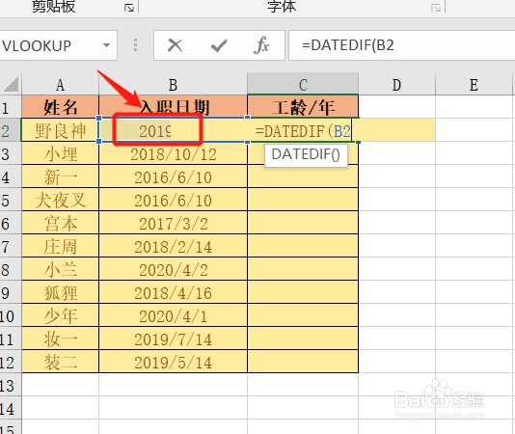Select row 11 header
Screen dimensions: 515x434
[11, 339]
